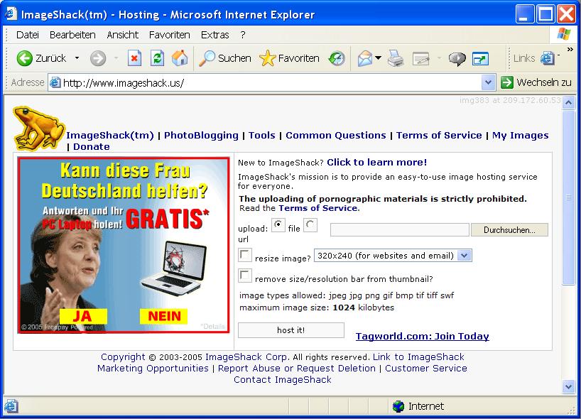Open the Customer Service link
Image resolution: width=581 pixels, height=419 pixels.
click(426, 369)
